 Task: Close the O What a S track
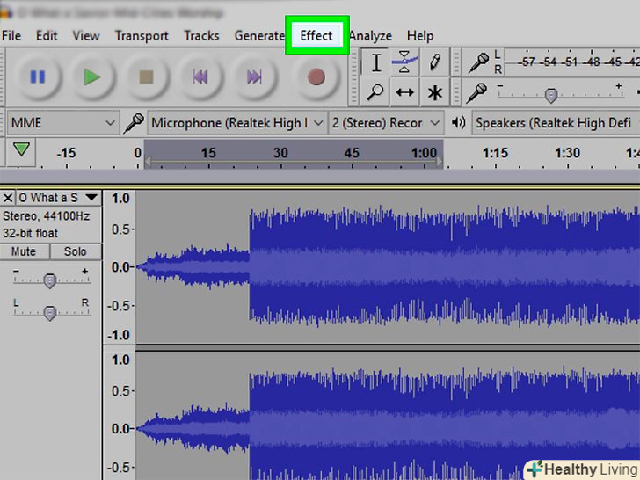8,198
